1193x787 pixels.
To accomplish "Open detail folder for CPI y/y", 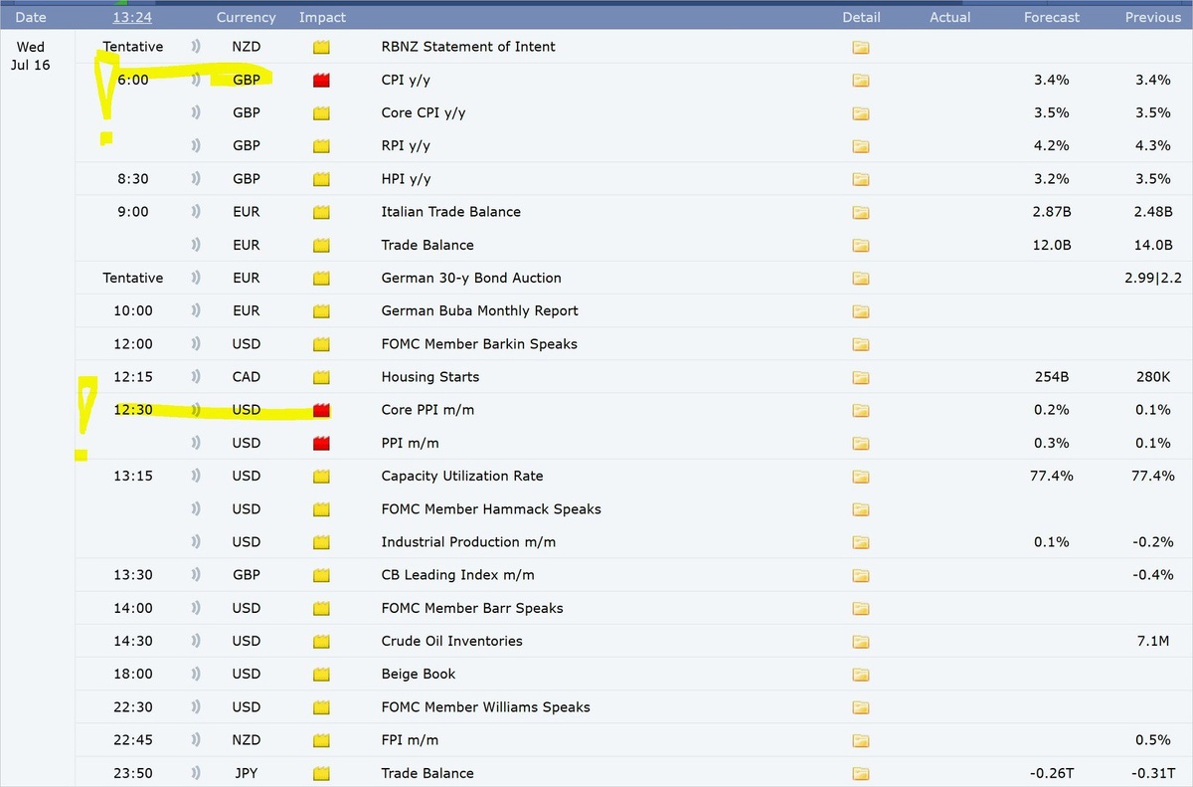I will 861,81.
